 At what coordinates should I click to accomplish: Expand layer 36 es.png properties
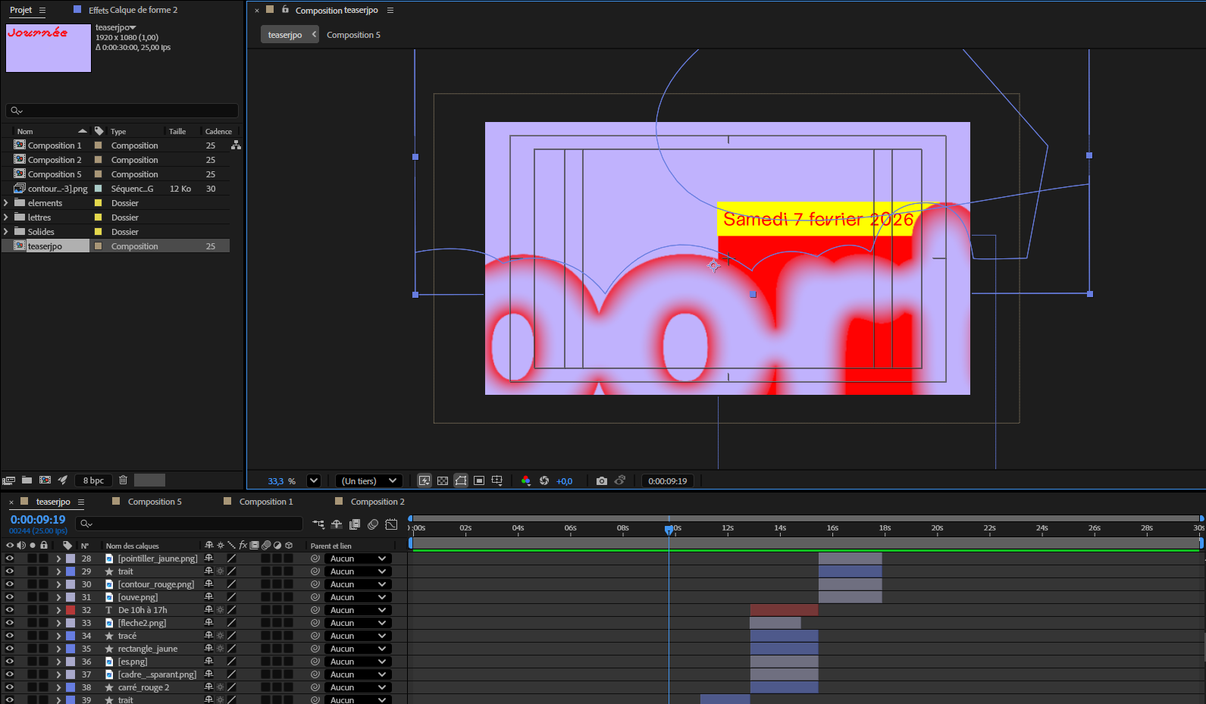[x=58, y=662]
